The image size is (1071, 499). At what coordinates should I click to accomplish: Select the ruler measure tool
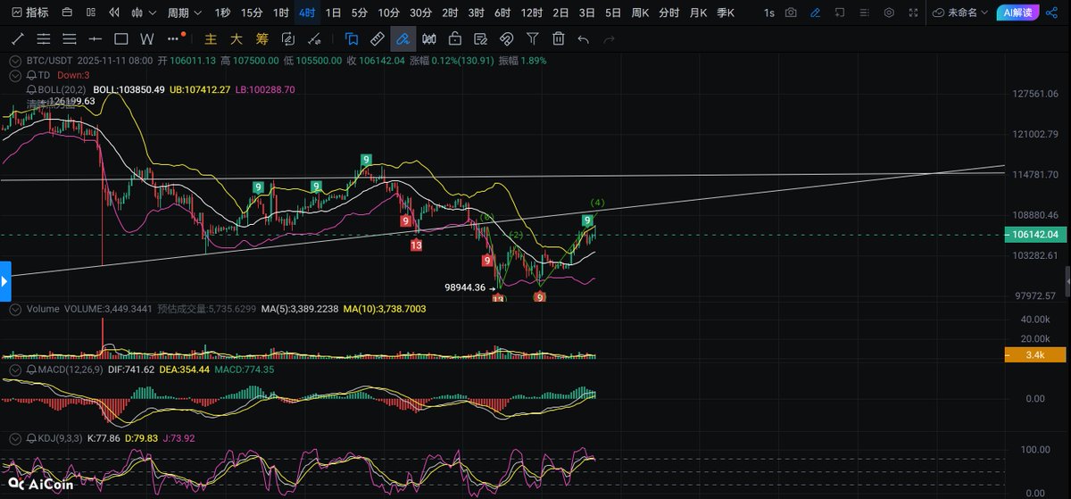tap(378, 38)
